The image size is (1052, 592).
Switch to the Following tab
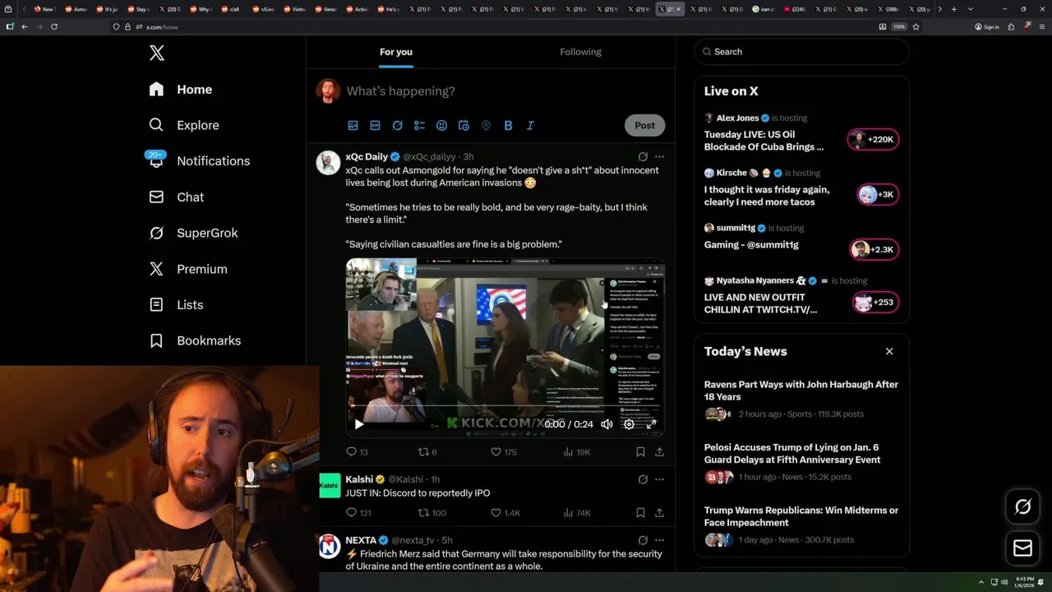point(580,52)
